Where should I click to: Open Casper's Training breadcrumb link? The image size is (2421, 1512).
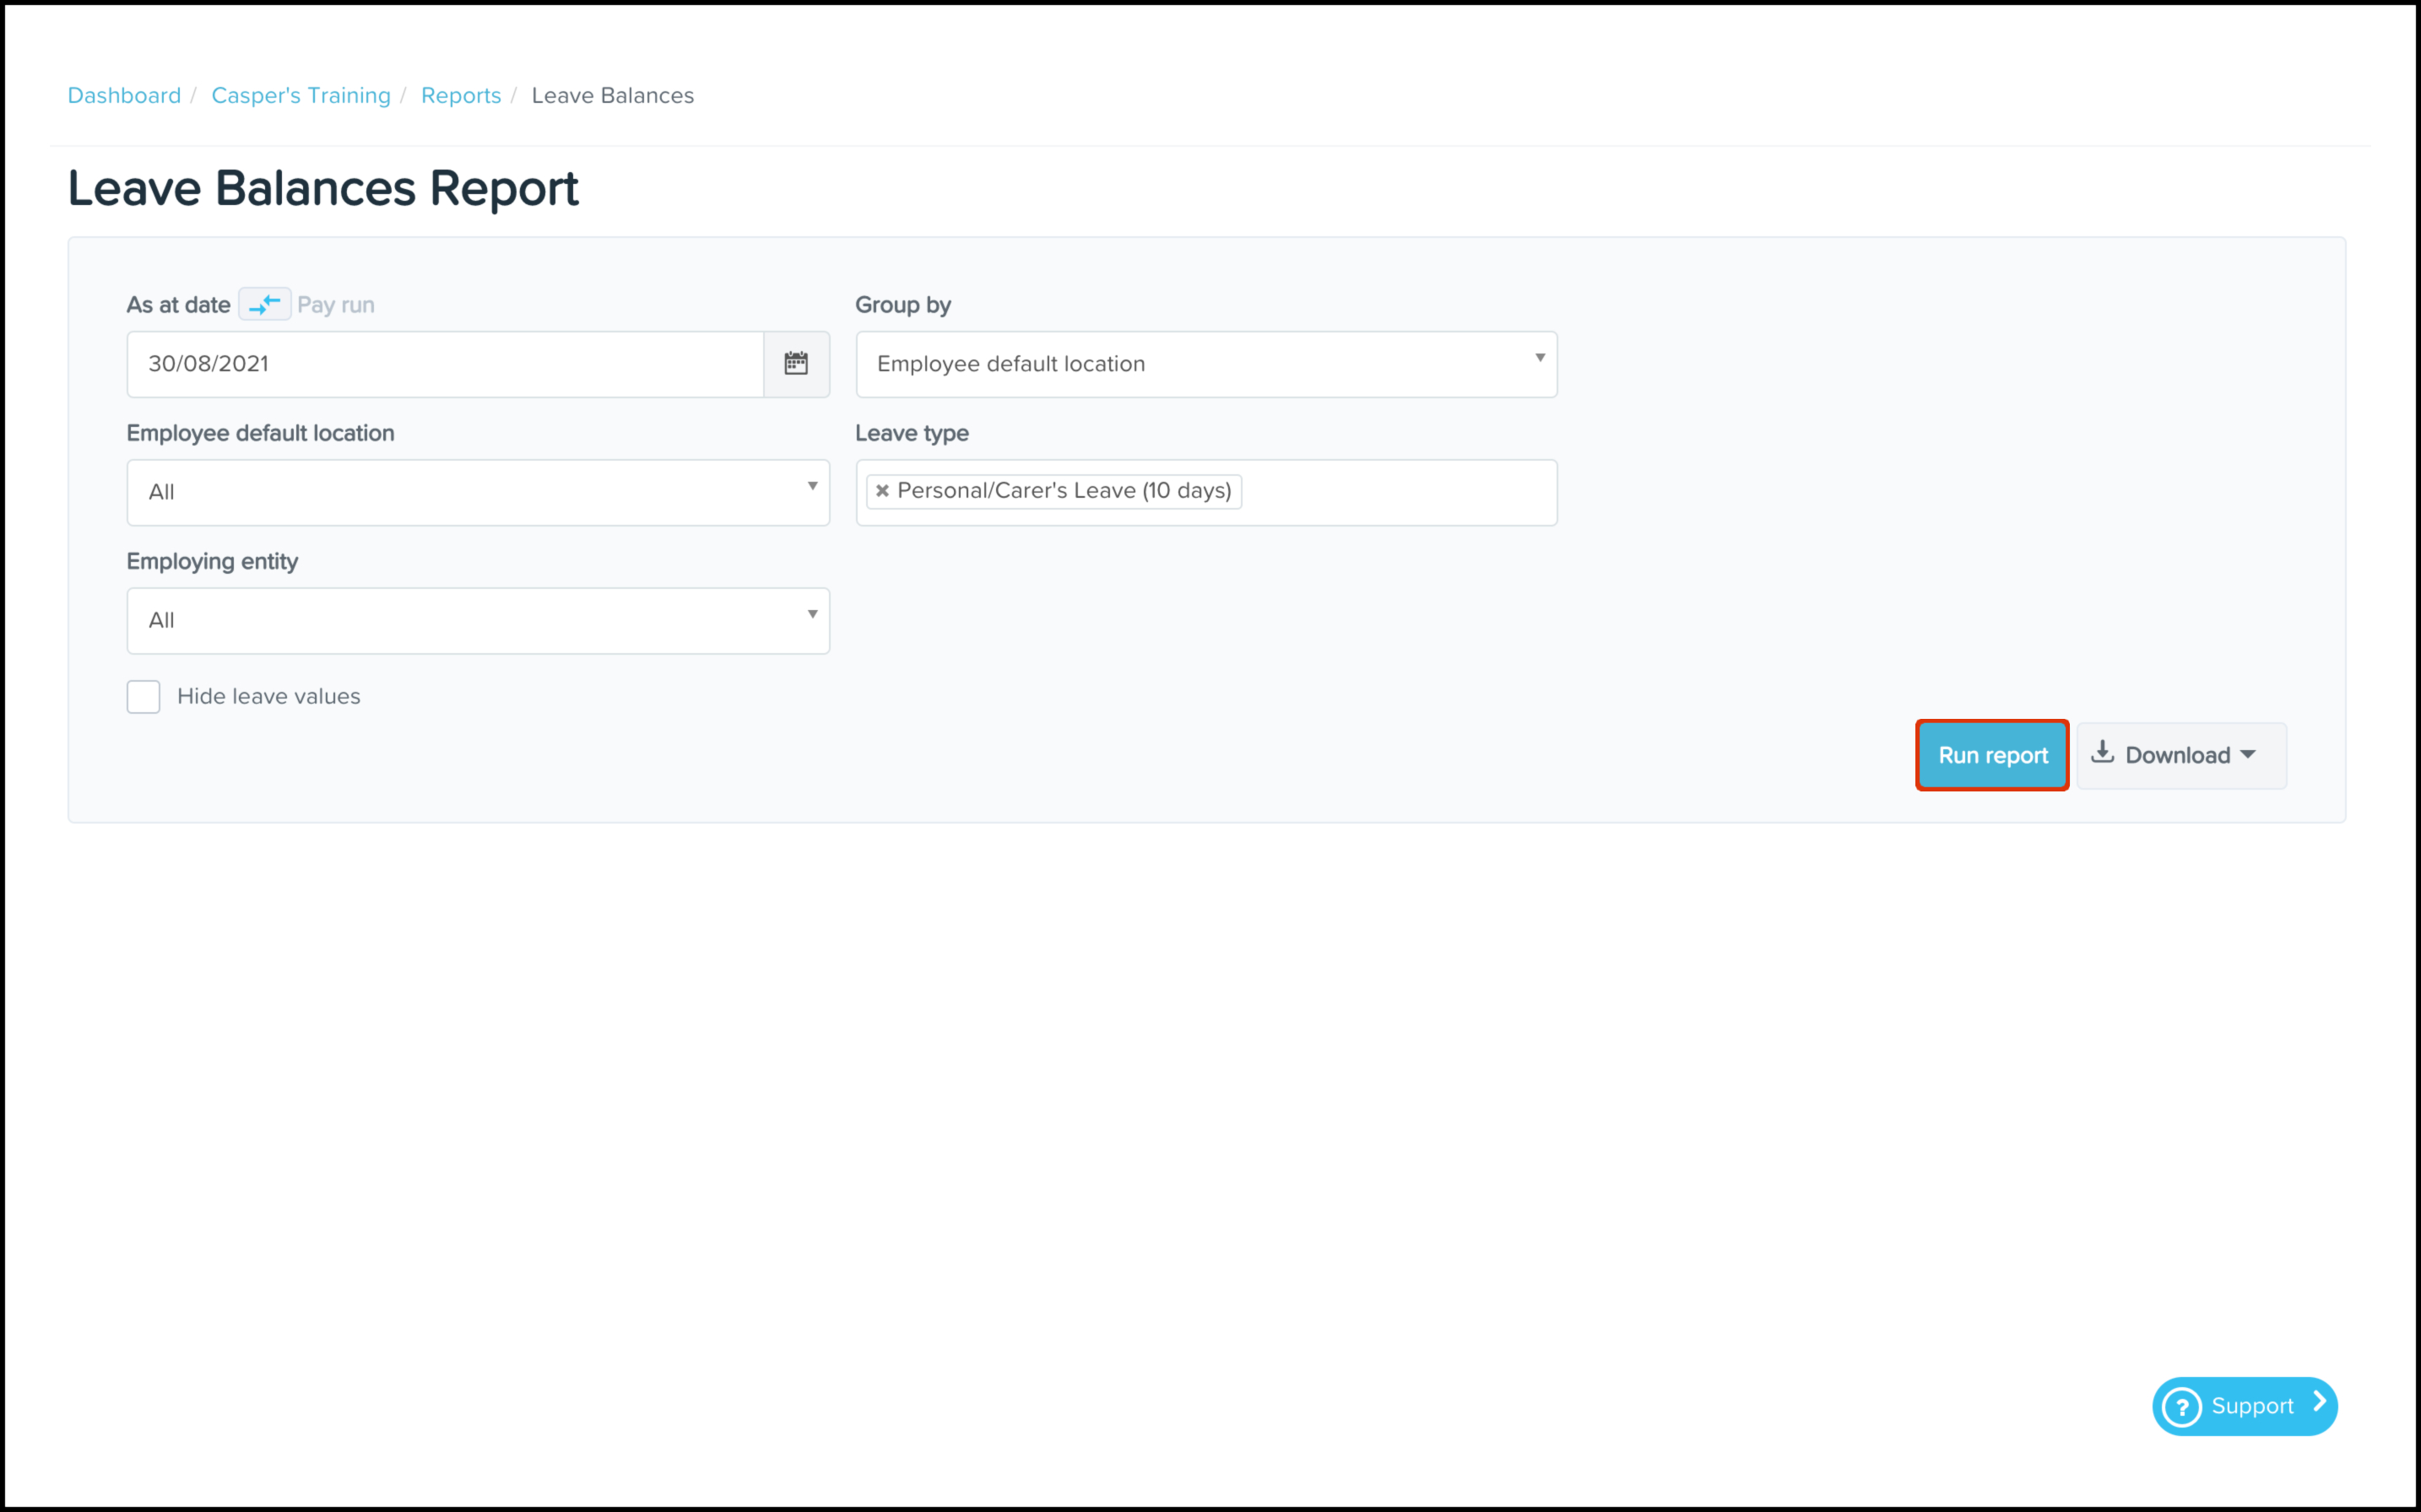point(301,95)
